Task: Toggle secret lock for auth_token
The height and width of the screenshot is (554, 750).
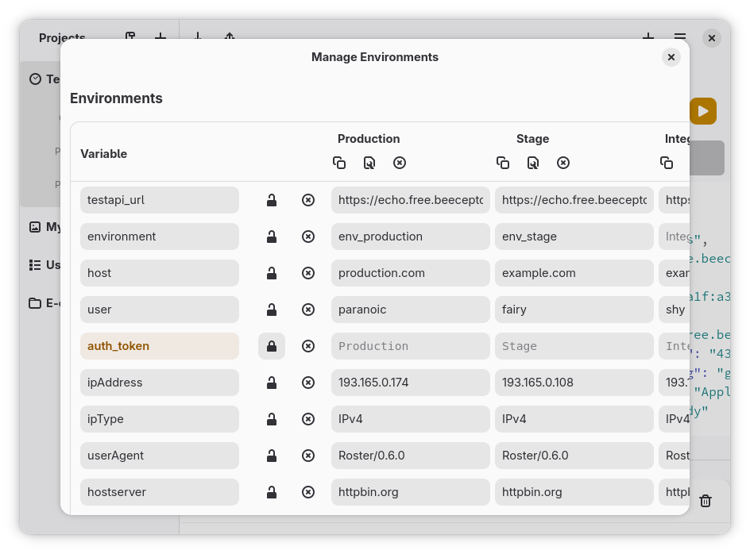Action: coord(272,346)
